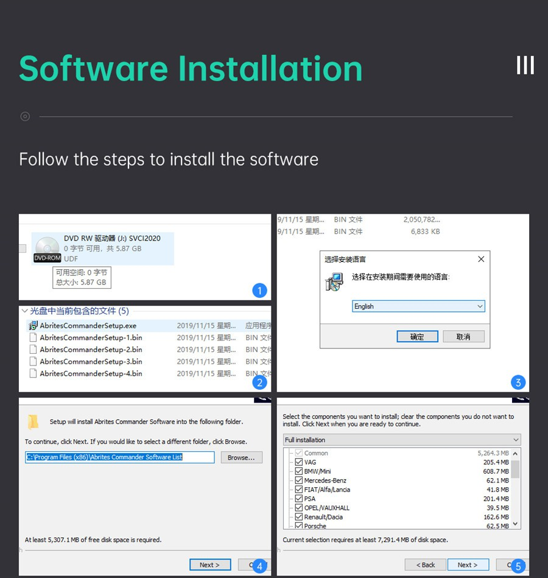
Task: Click the setup icon in language dialog
Action: [334, 282]
